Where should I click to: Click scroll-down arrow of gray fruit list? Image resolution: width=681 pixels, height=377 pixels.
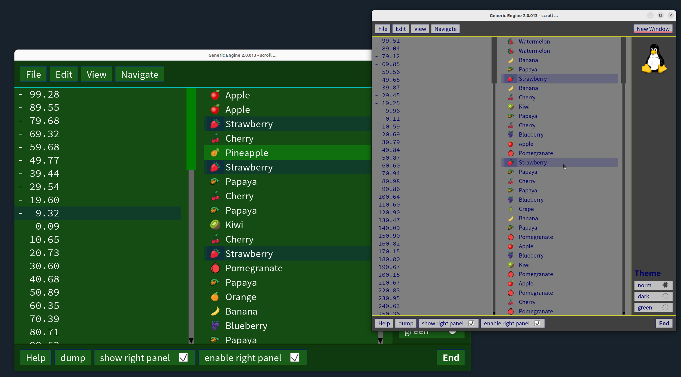point(624,313)
